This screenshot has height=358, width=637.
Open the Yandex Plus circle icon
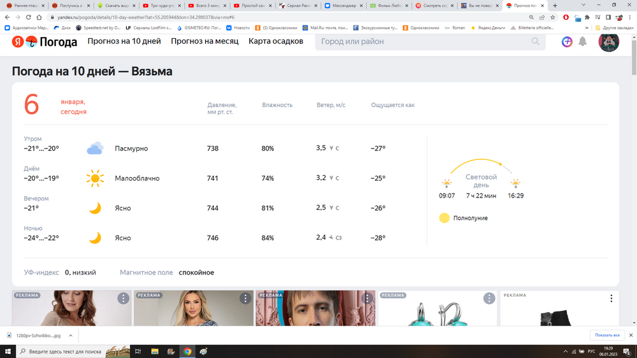(x=567, y=41)
